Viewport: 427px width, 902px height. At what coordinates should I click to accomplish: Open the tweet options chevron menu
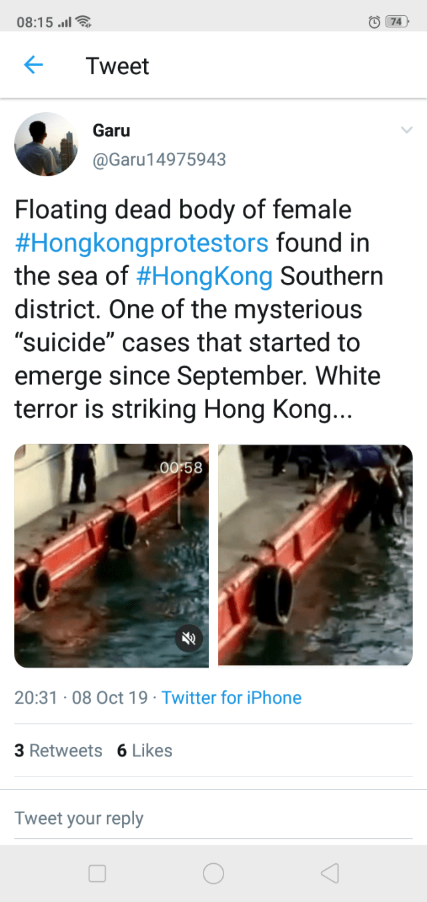click(406, 130)
